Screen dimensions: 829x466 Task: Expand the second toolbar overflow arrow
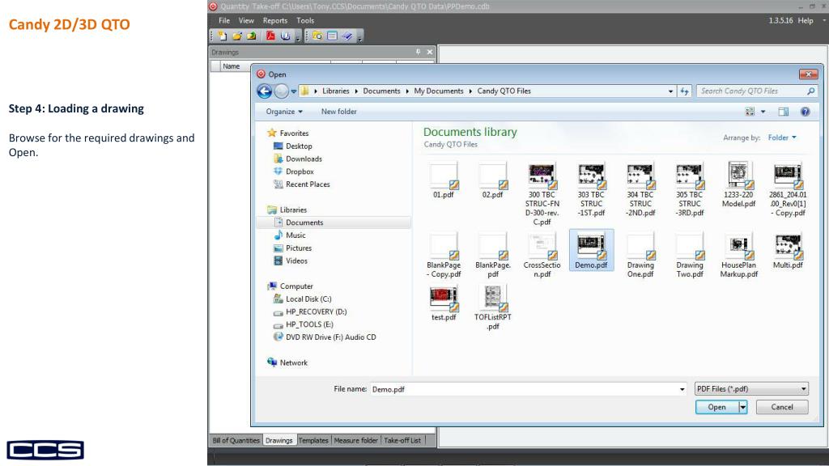360,37
